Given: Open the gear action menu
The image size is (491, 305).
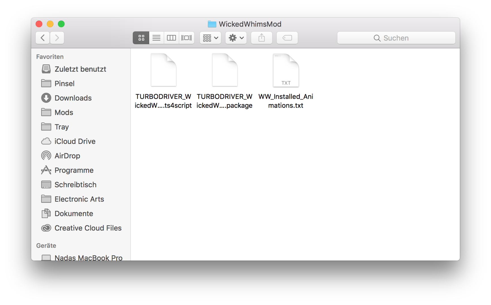Looking at the screenshot, I should [x=236, y=38].
